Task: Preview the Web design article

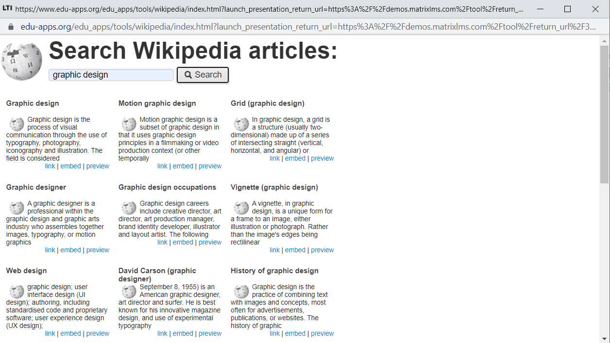Action: pyautogui.click(x=98, y=333)
